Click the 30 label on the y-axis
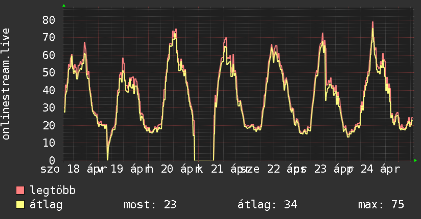The image size is (421, 219). click(49, 107)
